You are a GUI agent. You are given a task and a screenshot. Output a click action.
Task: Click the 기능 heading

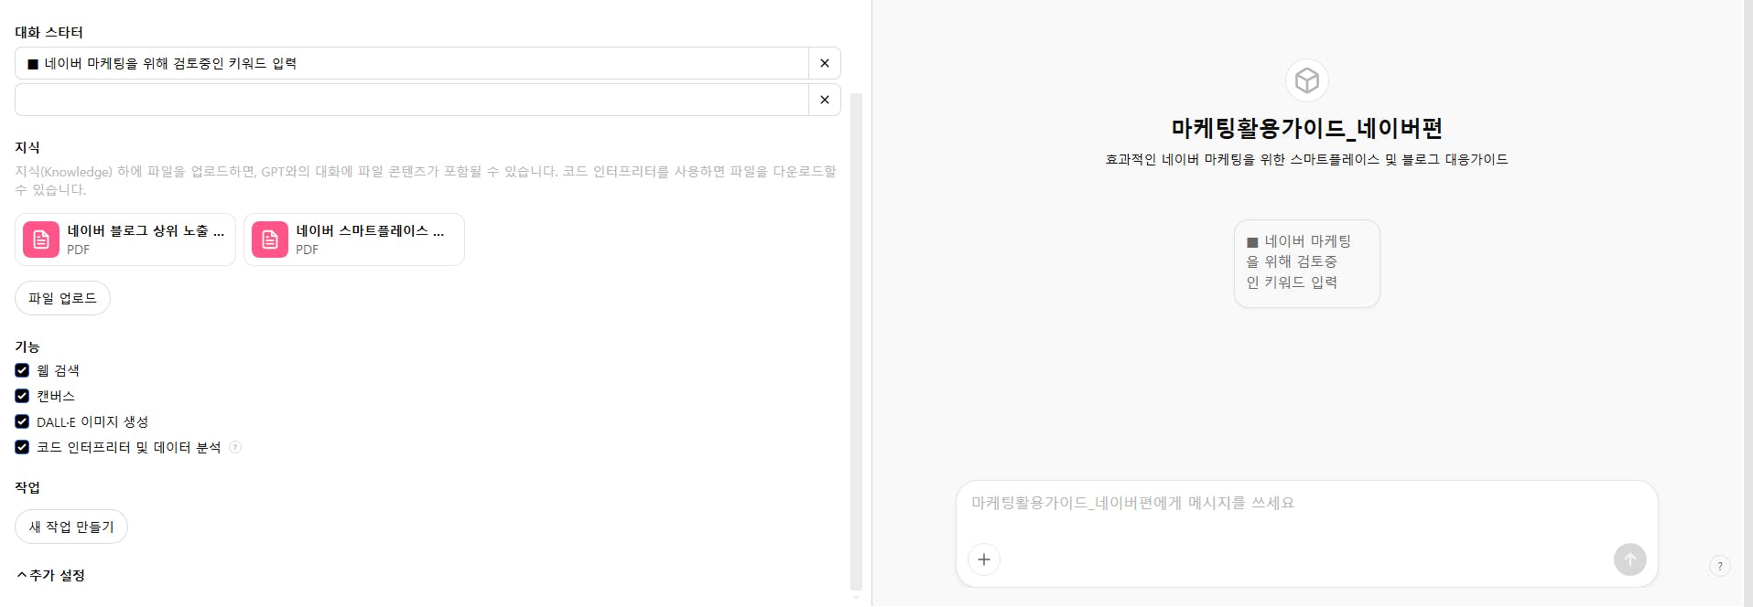[27, 346]
